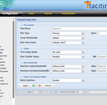Select the sidebar item ending in 'nagement'
Screen dimensions: 107x105
click(4, 84)
